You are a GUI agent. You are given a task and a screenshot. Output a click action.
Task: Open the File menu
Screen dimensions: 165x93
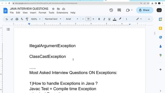tap(12, 13)
